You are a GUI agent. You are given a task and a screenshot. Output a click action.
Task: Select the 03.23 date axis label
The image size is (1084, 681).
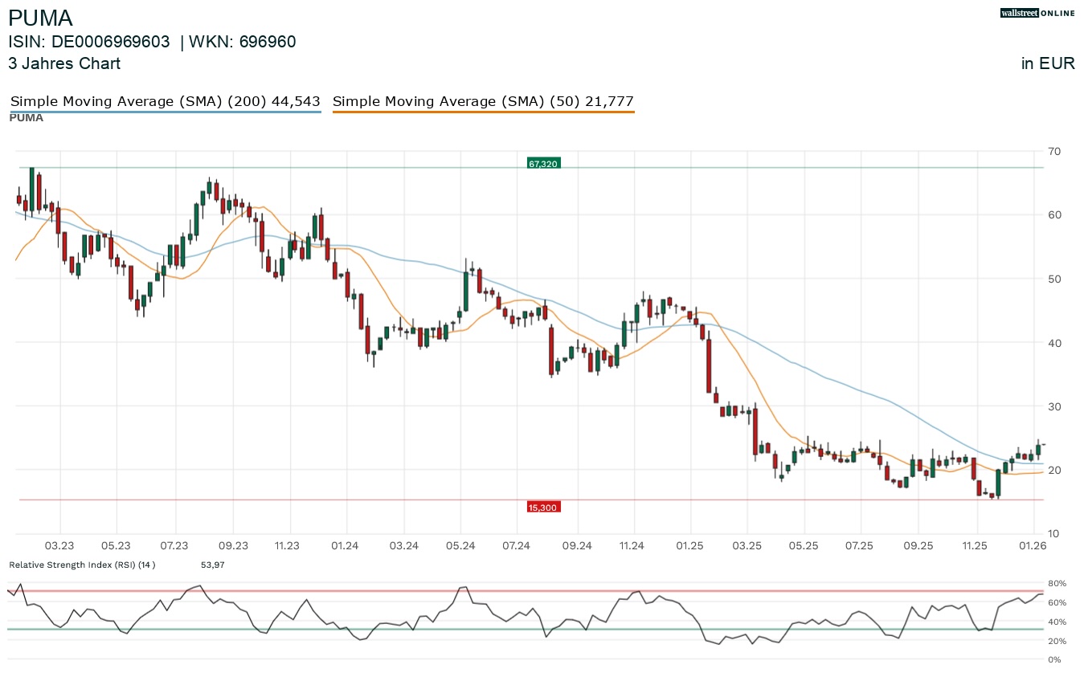point(60,546)
